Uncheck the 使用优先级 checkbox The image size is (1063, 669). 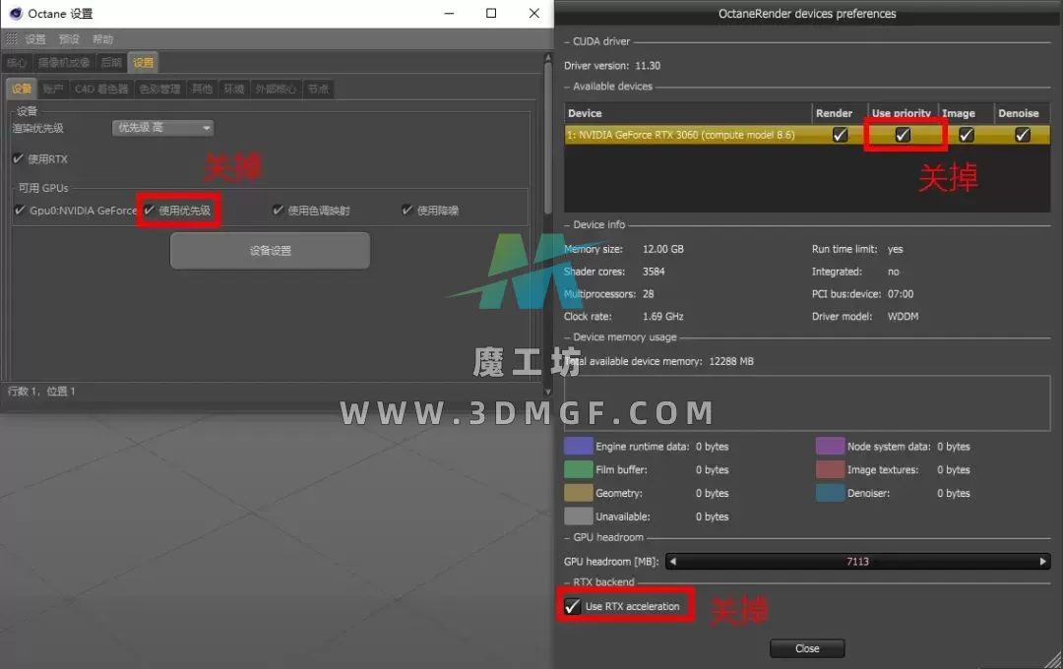(x=150, y=211)
